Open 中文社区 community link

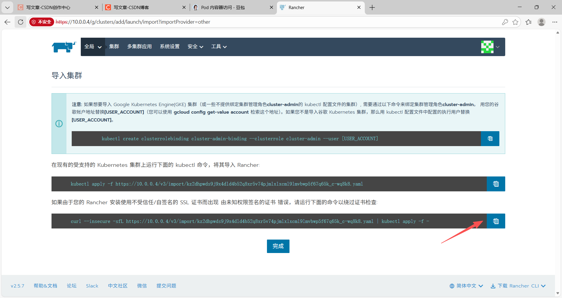pyautogui.click(x=118, y=286)
